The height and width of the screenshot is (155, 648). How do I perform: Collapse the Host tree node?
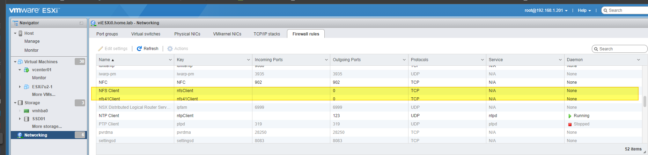[15, 33]
